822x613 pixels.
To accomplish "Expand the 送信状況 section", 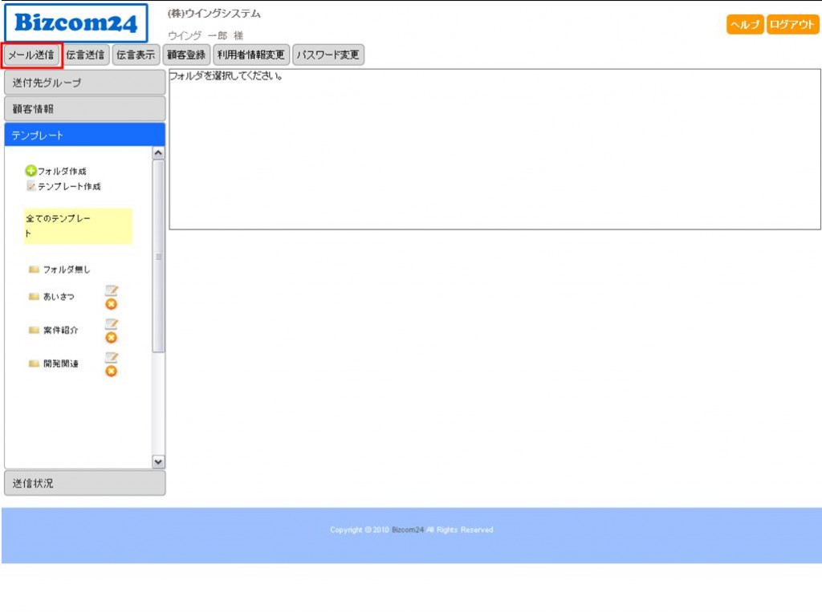I will pos(84,484).
